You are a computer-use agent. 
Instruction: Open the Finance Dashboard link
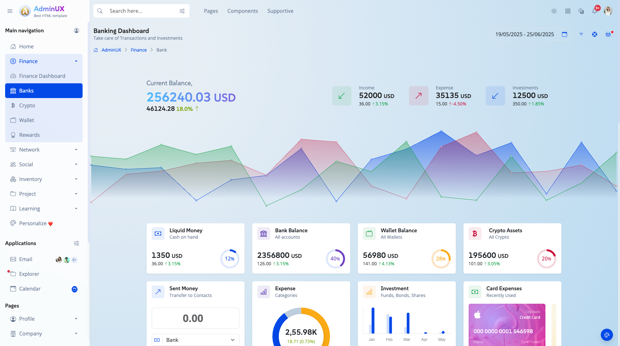point(42,76)
